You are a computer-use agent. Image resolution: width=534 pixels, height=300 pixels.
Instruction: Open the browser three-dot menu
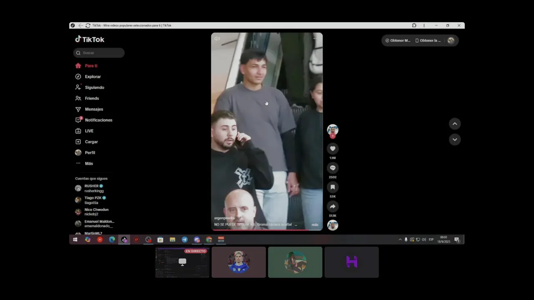tap(424, 25)
